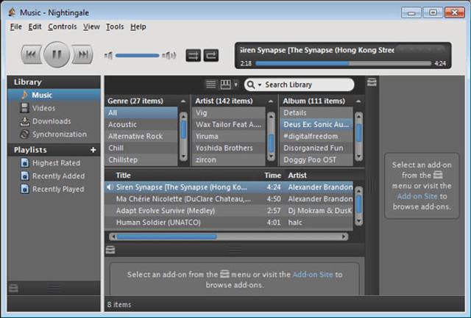Open the Highest Rated playlist
Viewport: 471px width, 318px height.
[54, 163]
